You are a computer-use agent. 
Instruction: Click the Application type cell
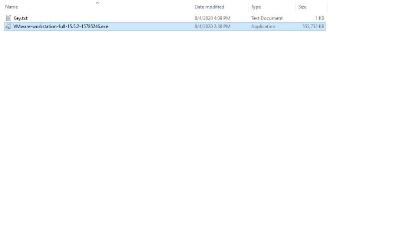263,26
